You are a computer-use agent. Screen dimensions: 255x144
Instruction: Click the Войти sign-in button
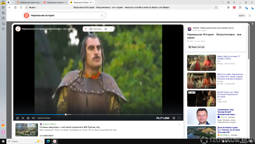242,15
